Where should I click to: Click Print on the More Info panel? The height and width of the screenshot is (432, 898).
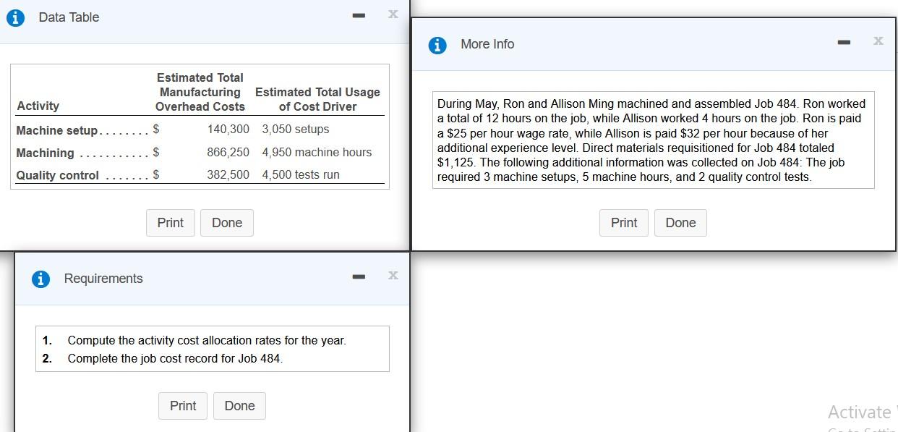coord(623,223)
